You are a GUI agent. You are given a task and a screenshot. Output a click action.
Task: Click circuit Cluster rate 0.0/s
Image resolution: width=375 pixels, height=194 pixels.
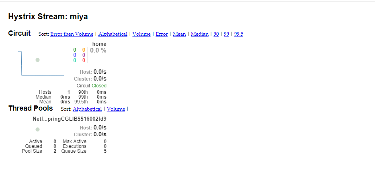coord(100,79)
